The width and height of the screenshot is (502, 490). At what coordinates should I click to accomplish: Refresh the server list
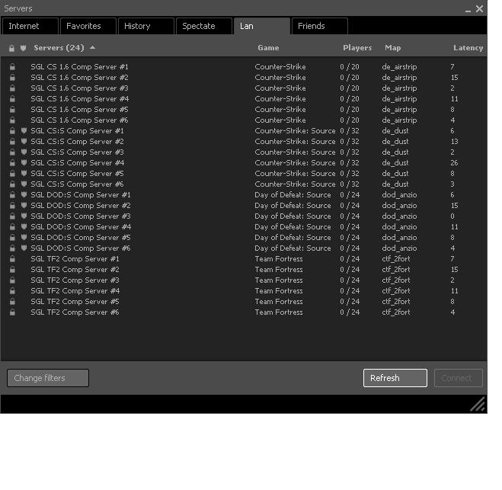(395, 378)
